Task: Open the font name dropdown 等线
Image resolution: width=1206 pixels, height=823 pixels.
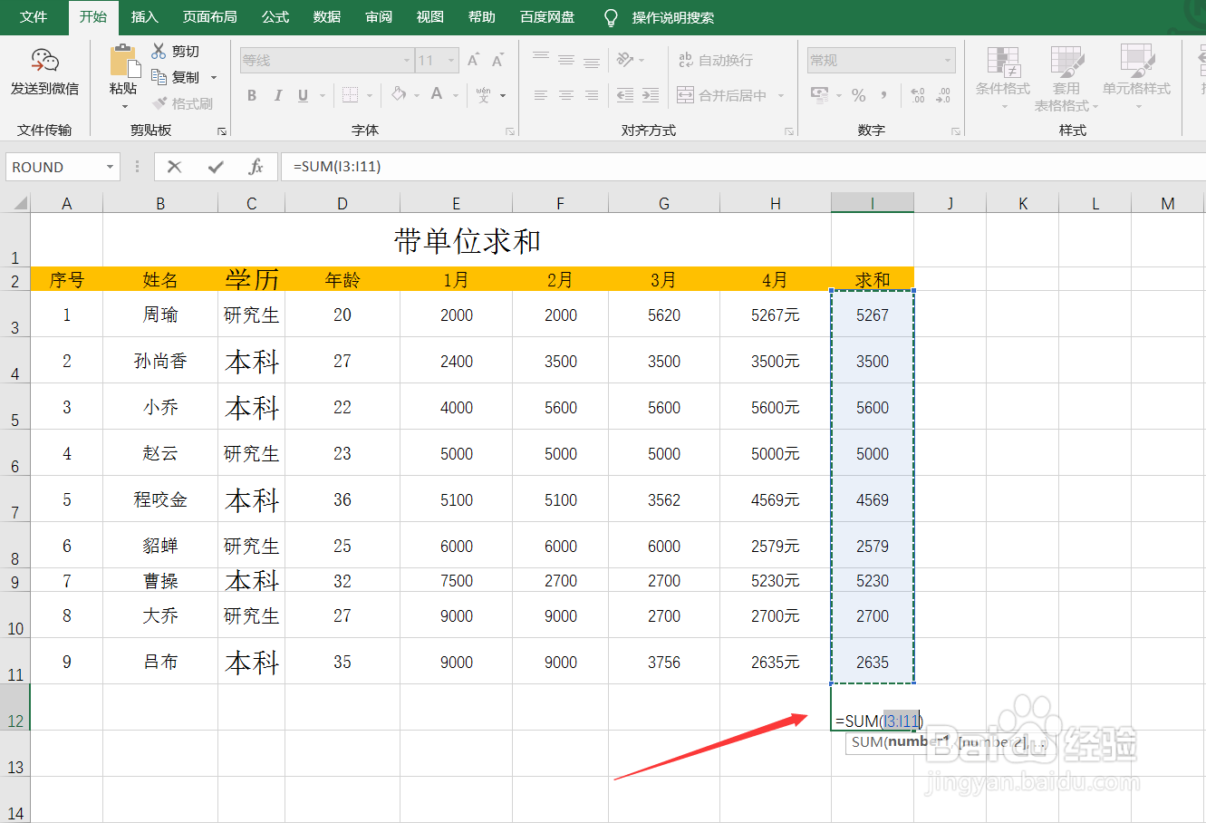Action: pos(407,61)
